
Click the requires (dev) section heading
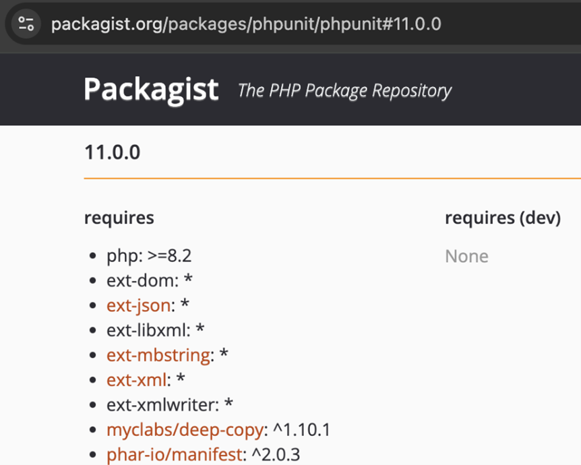(x=503, y=218)
